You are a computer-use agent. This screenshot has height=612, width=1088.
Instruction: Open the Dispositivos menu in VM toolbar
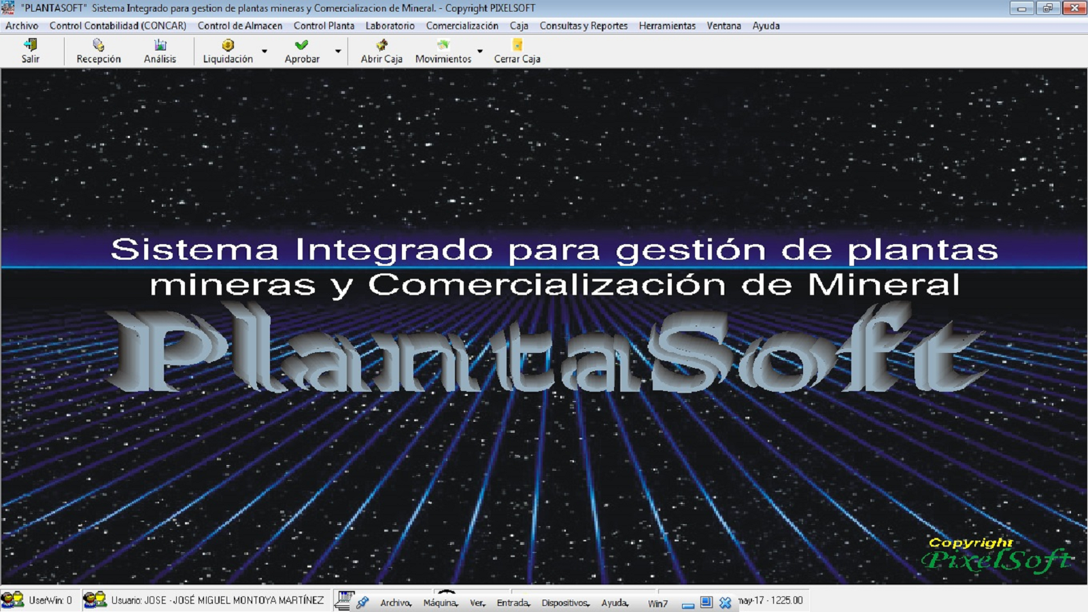564,602
